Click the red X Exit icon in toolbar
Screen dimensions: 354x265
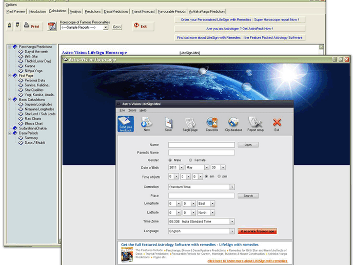click(x=277, y=124)
